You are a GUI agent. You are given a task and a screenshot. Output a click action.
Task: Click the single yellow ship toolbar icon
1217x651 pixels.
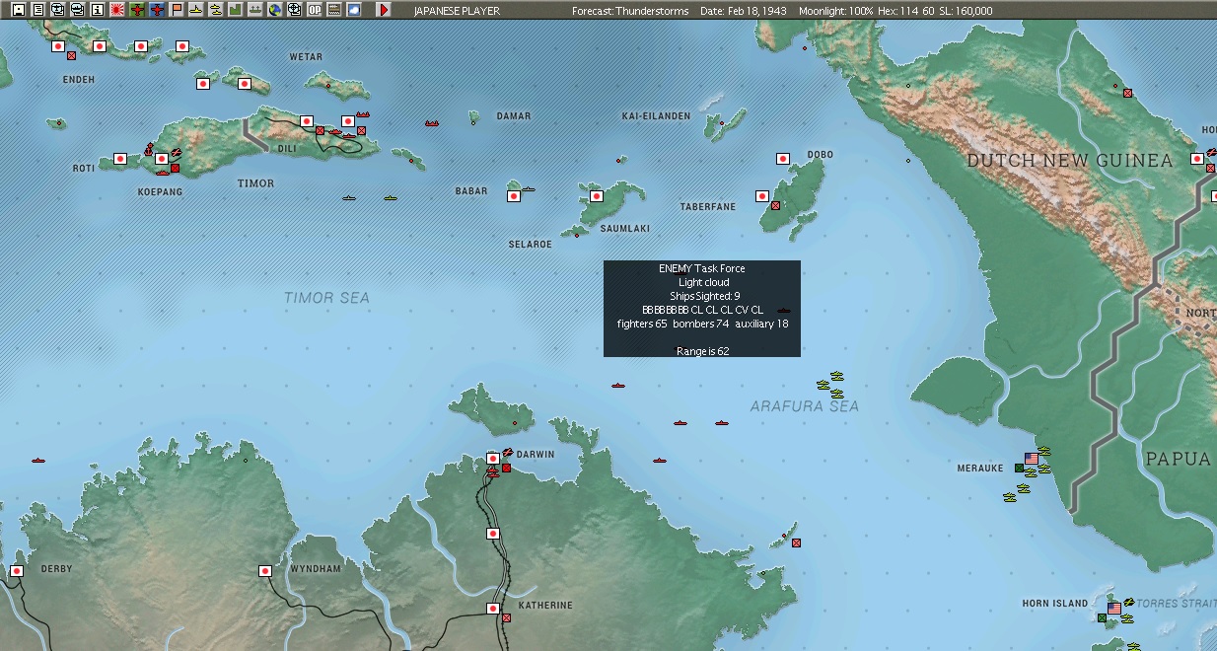tap(196, 10)
